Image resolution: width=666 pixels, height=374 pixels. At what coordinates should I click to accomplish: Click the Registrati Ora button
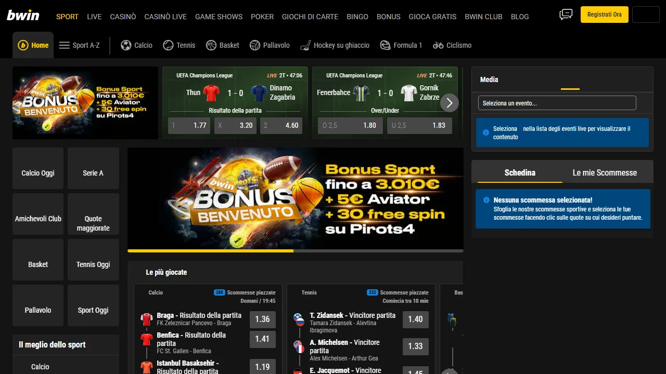point(605,15)
